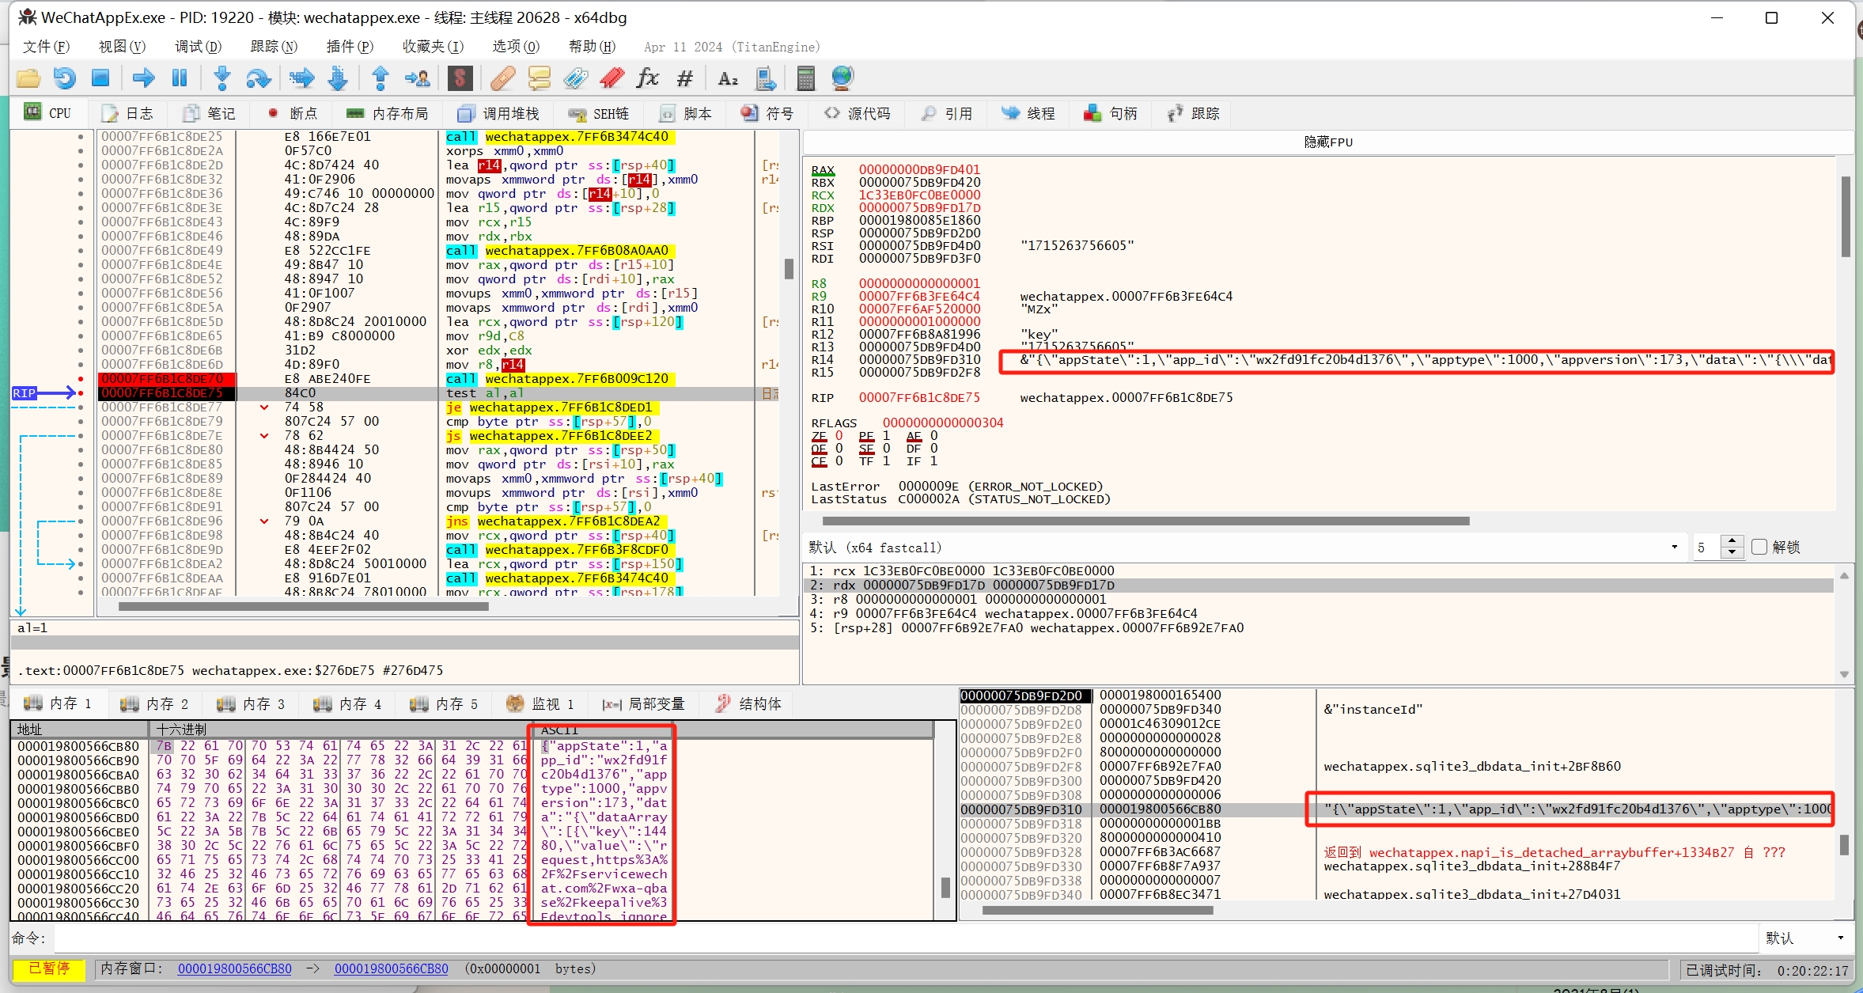This screenshot has height=993, width=1863.
Task: Open the 默认 dropdown beside command bar
Action: [1806, 938]
